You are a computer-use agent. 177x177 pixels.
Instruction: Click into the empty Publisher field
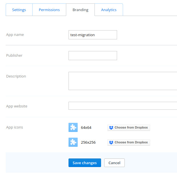[x=93, y=56]
